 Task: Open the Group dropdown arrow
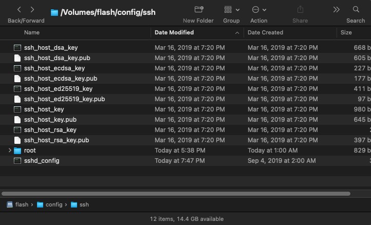238,10
